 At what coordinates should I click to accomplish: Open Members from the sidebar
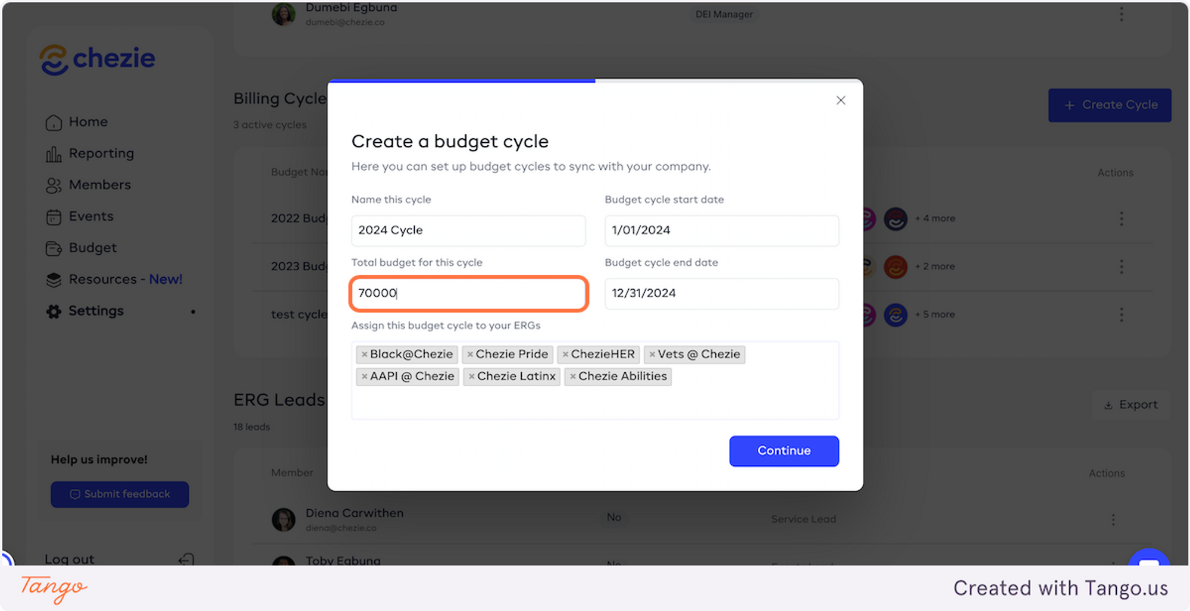[x=99, y=185]
